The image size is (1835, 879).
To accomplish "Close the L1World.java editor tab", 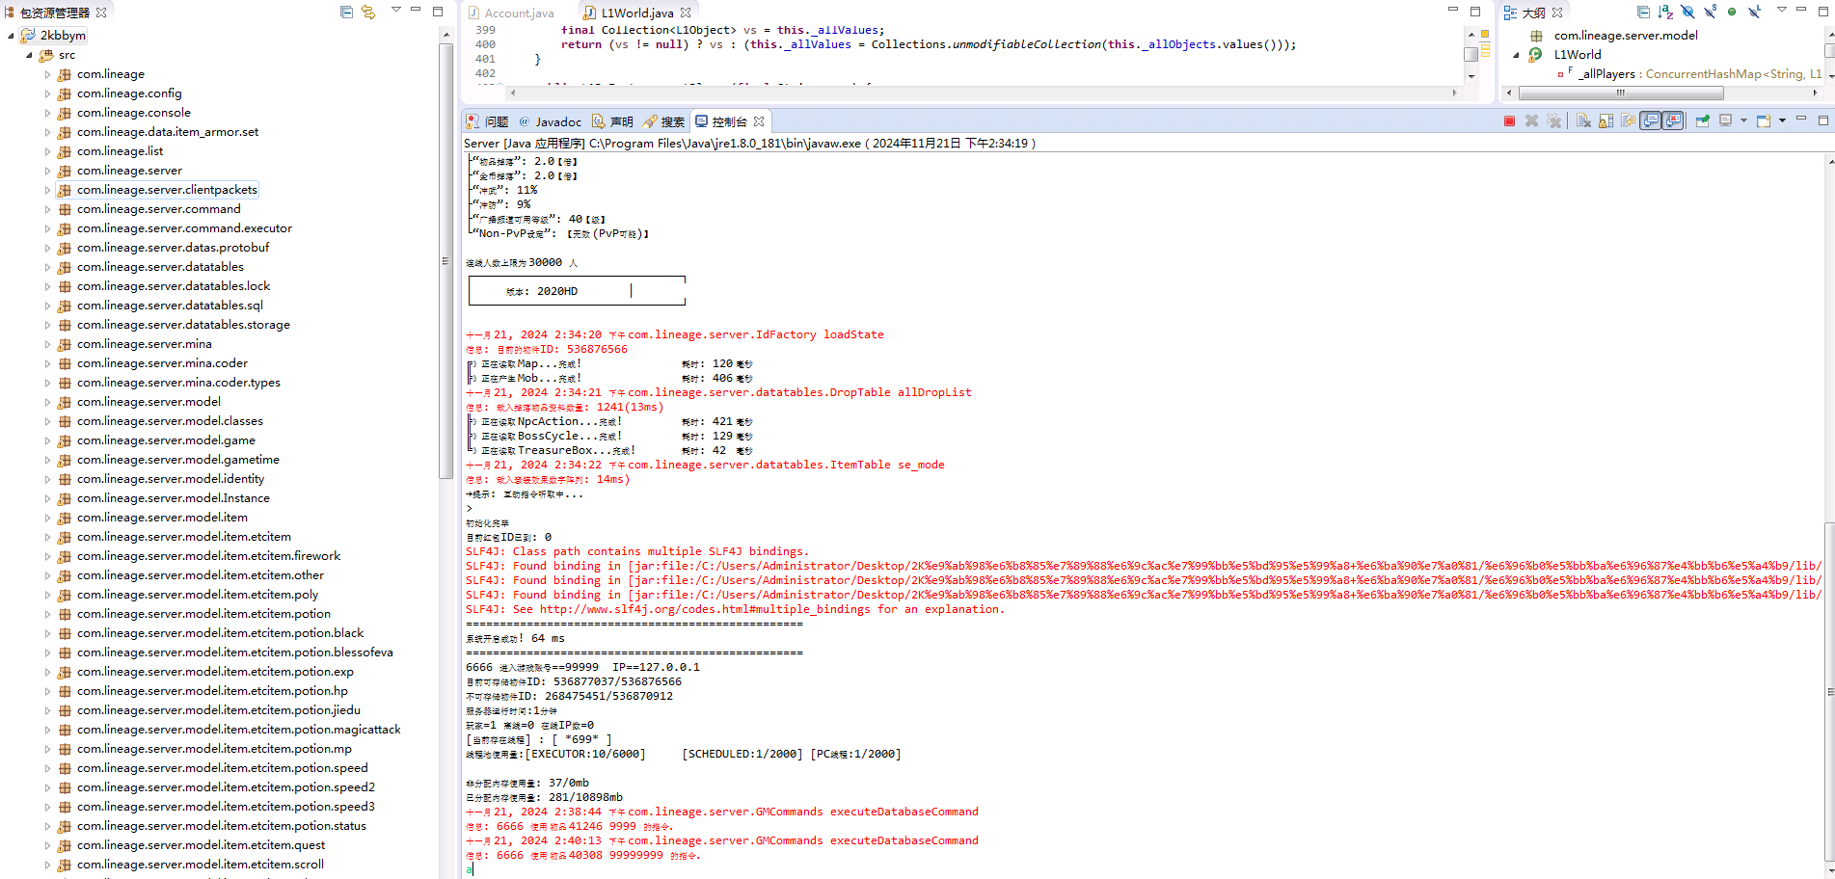I will click(x=686, y=13).
